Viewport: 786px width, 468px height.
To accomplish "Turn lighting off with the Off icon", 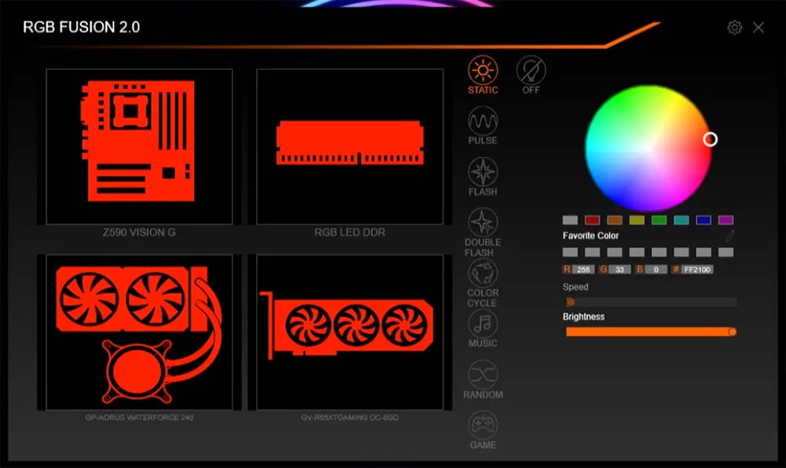I will (531, 71).
